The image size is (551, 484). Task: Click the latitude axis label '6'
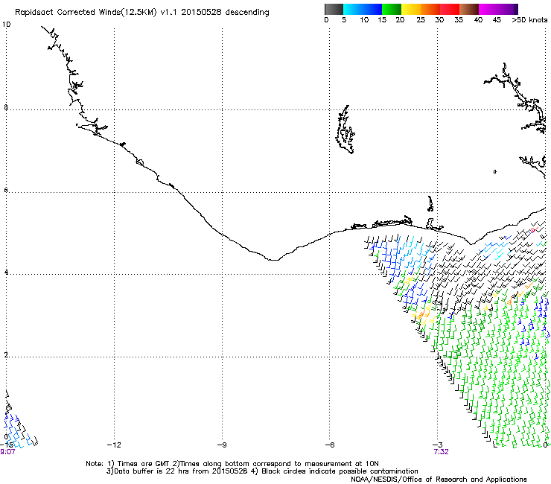click(6, 190)
